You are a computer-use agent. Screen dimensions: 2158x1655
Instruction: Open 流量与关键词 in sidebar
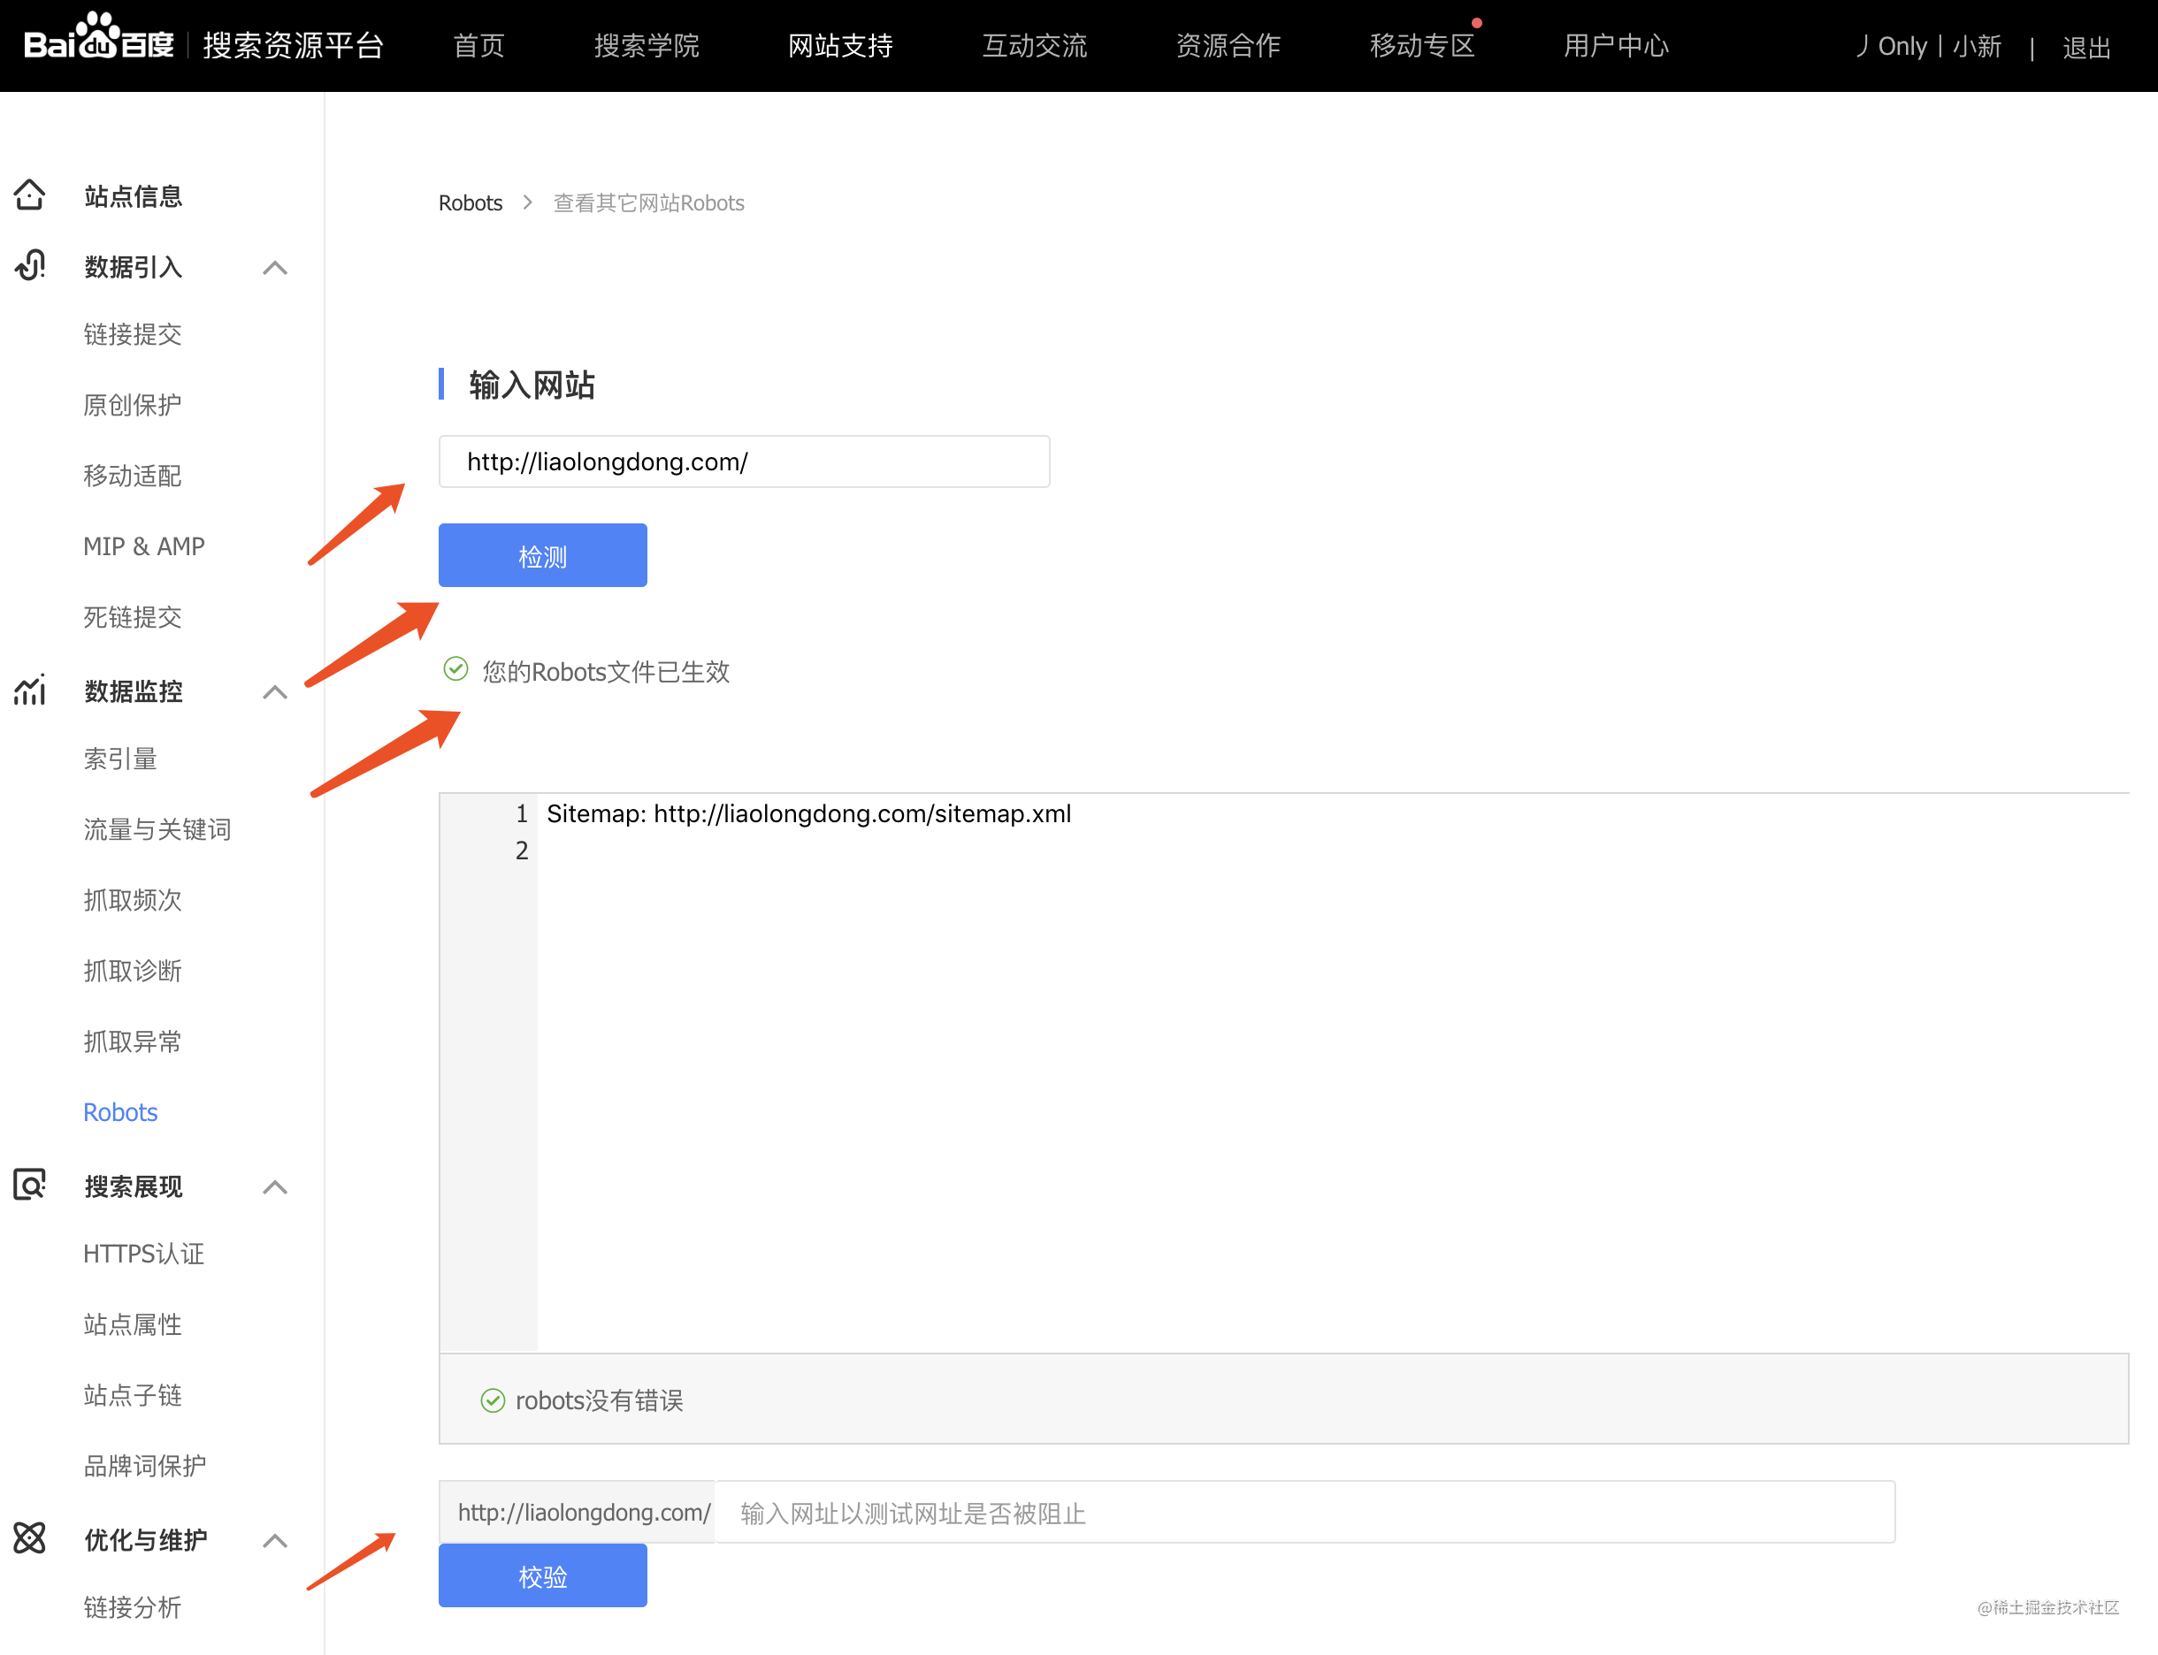click(157, 829)
